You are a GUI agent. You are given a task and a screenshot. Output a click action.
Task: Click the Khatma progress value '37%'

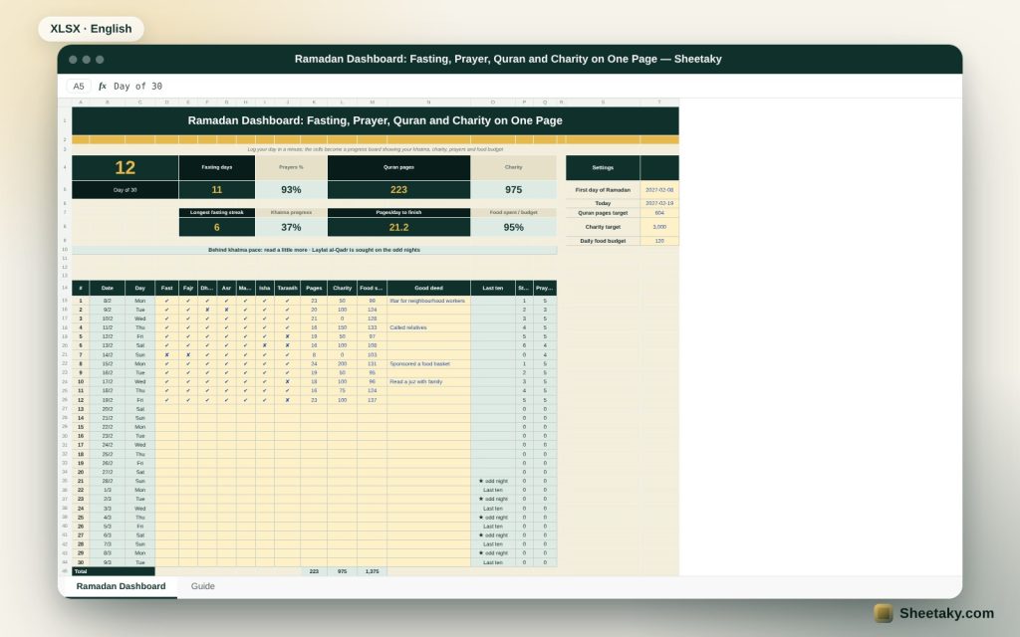tap(291, 227)
